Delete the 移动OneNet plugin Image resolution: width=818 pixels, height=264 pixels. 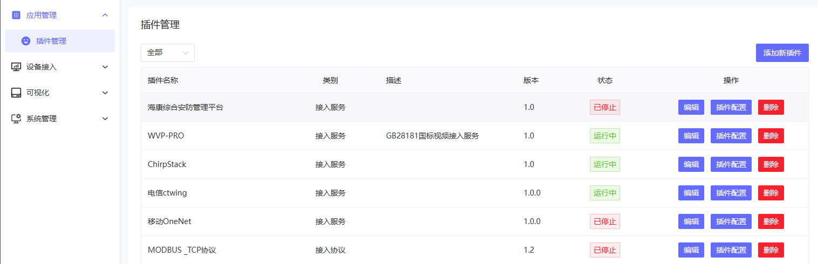coord(771,221)
